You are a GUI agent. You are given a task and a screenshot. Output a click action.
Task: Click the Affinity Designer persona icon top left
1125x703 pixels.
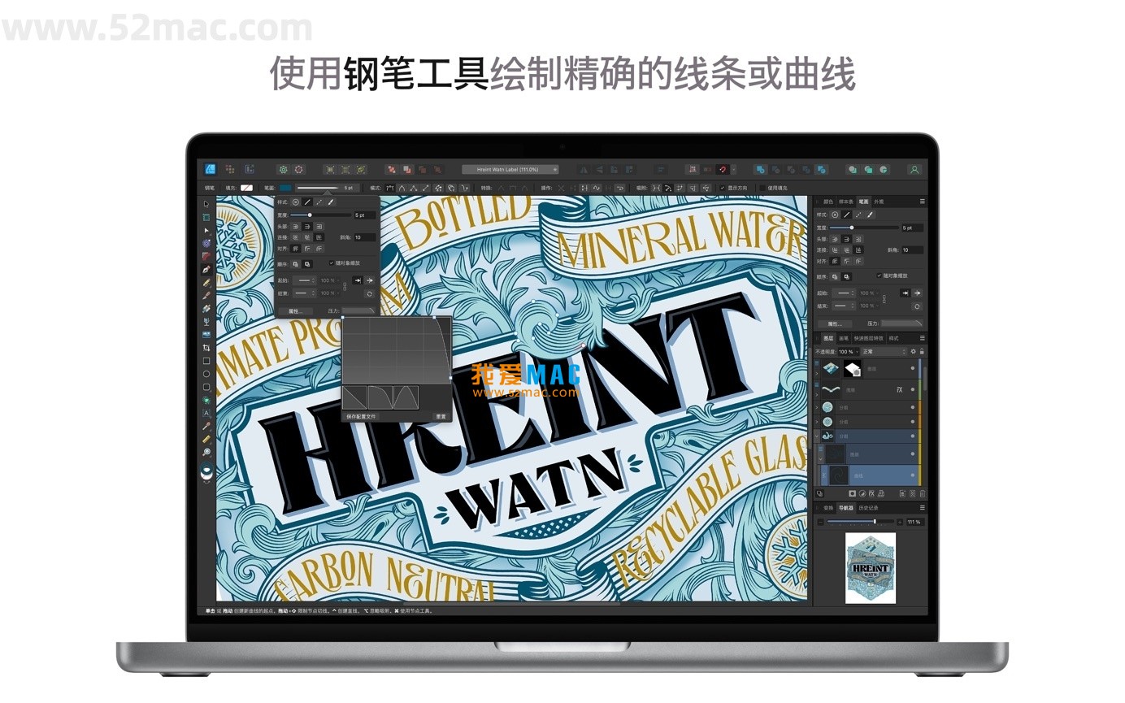[x=210, y=169]
